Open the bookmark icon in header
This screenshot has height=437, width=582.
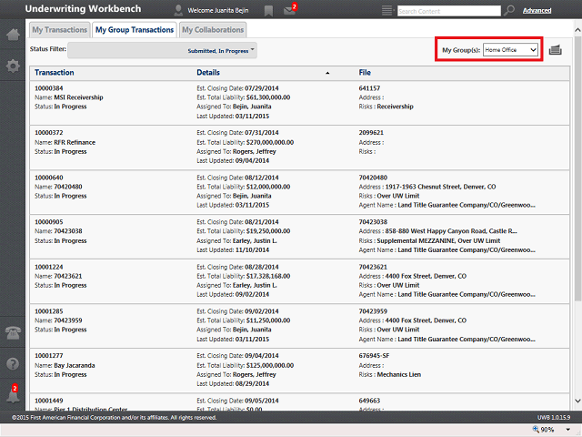pyautogui.click(x=268, y=11)
